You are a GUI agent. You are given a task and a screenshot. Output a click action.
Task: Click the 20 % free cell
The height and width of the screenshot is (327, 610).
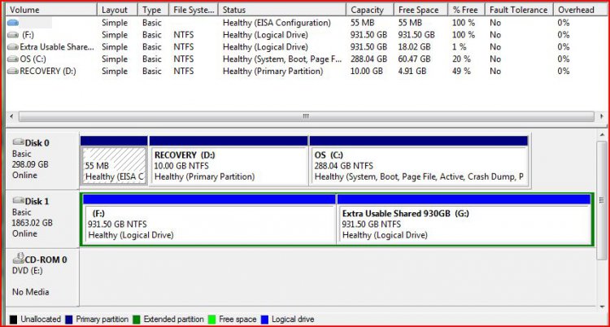461,59
